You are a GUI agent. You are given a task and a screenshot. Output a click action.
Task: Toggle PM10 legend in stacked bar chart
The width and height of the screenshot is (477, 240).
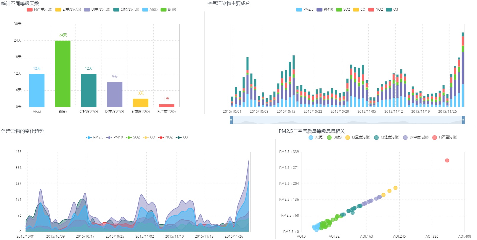coord(325,9)
